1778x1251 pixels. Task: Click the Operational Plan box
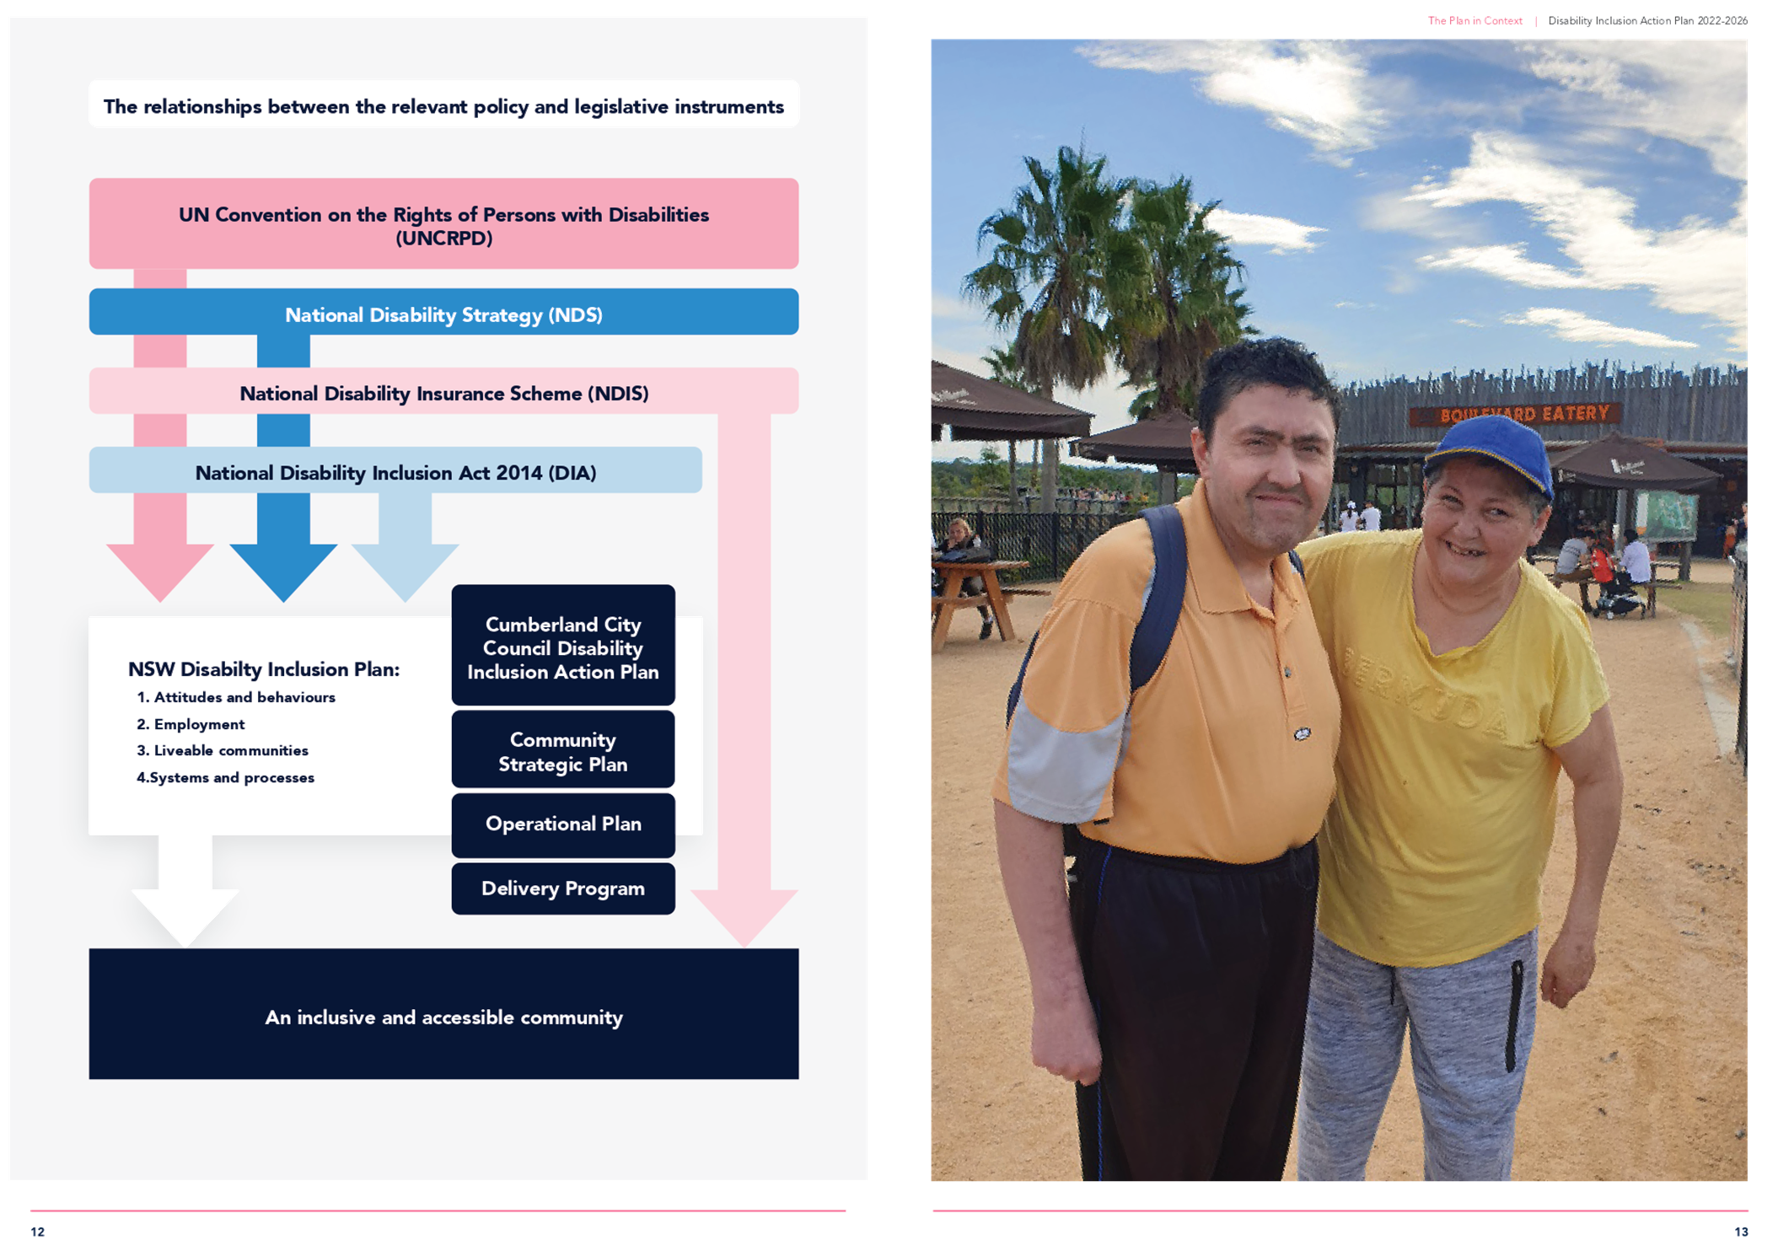coord(563,824)
